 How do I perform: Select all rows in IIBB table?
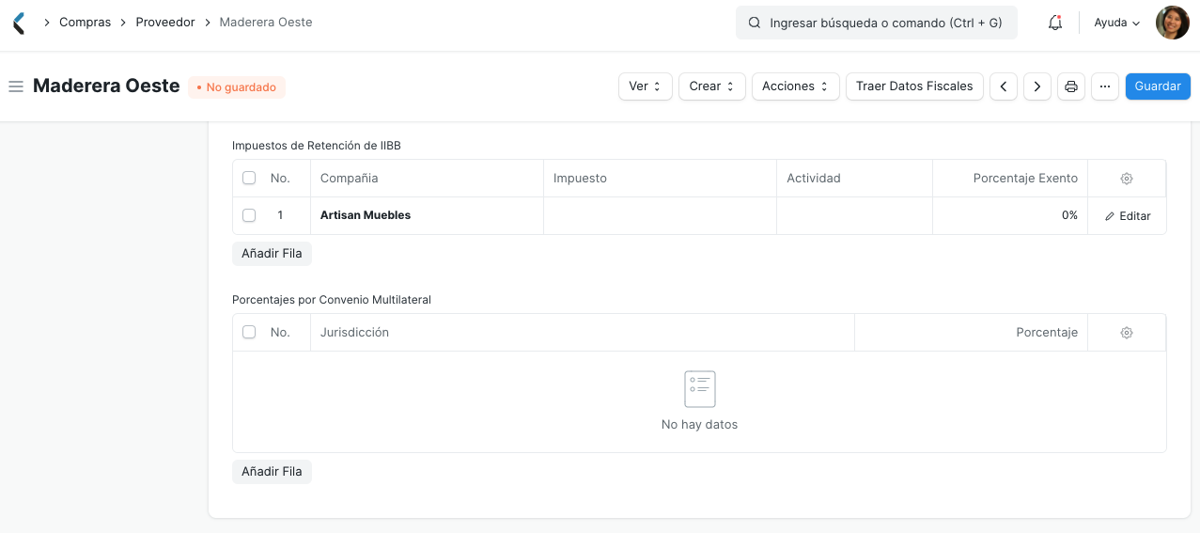(x=249, y=178)
